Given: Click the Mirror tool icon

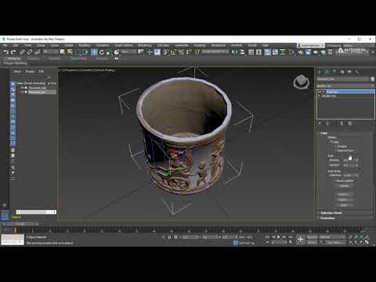Looking at the screenshot, I should point(235,52).
